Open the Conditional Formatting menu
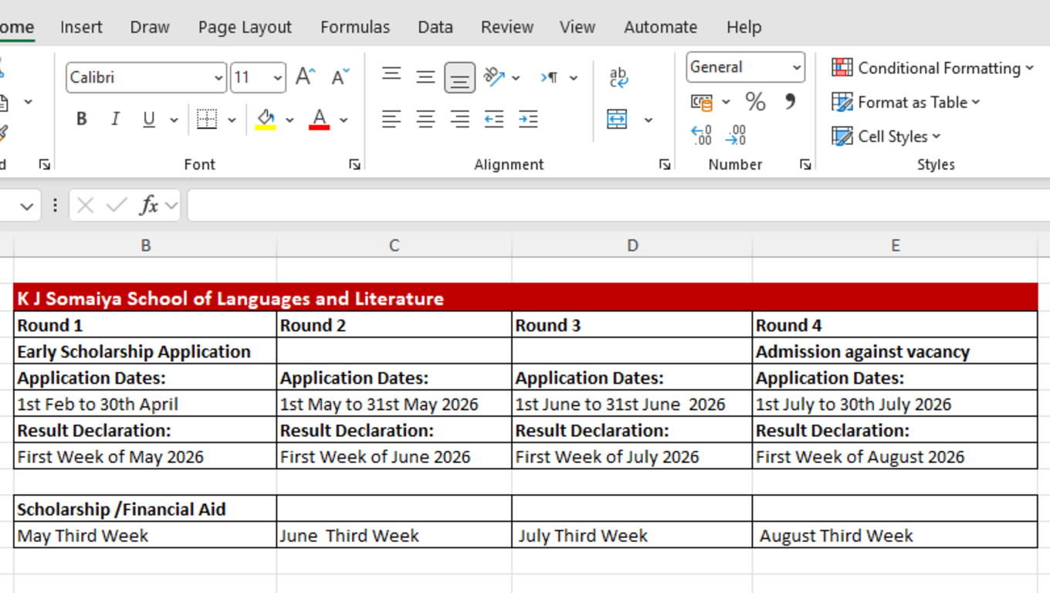The image size is (1050, 593). coord(932,68)
